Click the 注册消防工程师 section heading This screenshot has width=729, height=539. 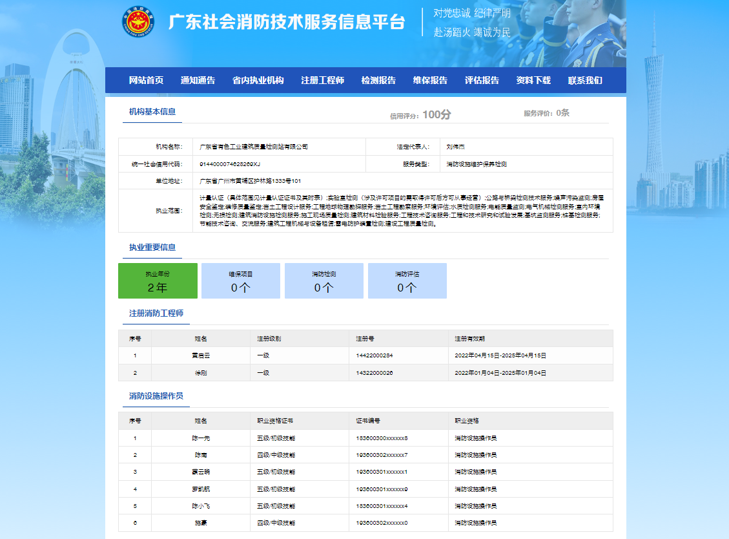tap(156, 313)
